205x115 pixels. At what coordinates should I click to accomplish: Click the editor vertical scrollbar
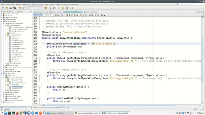pos(202,60)
